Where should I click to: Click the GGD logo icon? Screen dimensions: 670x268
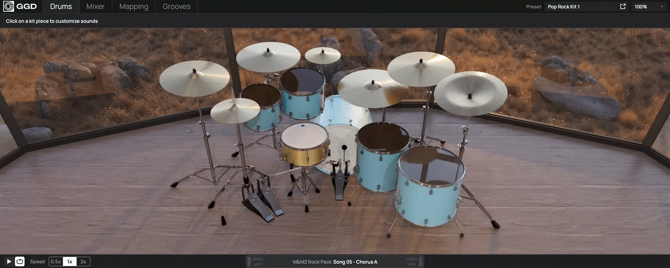(8, 7)
